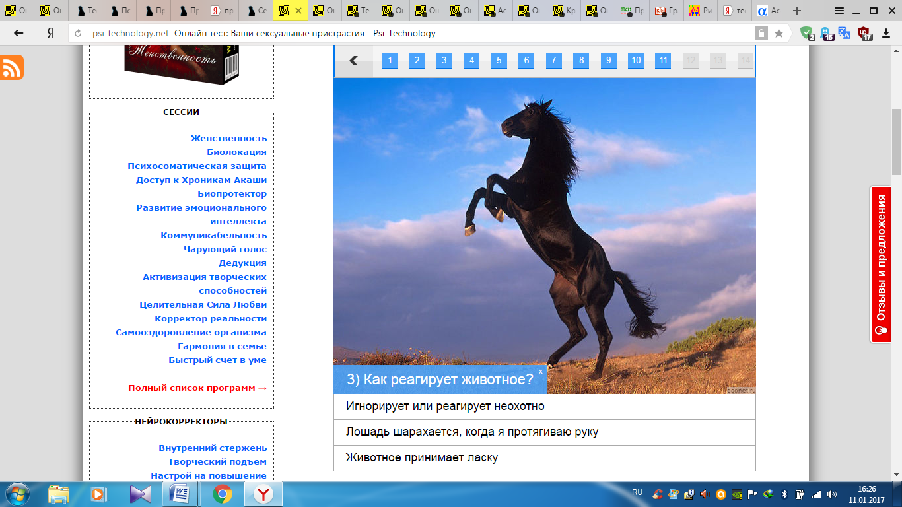902x507 pixels.
Task: Switch the RU input language indicator
Action: click(637, 492)
